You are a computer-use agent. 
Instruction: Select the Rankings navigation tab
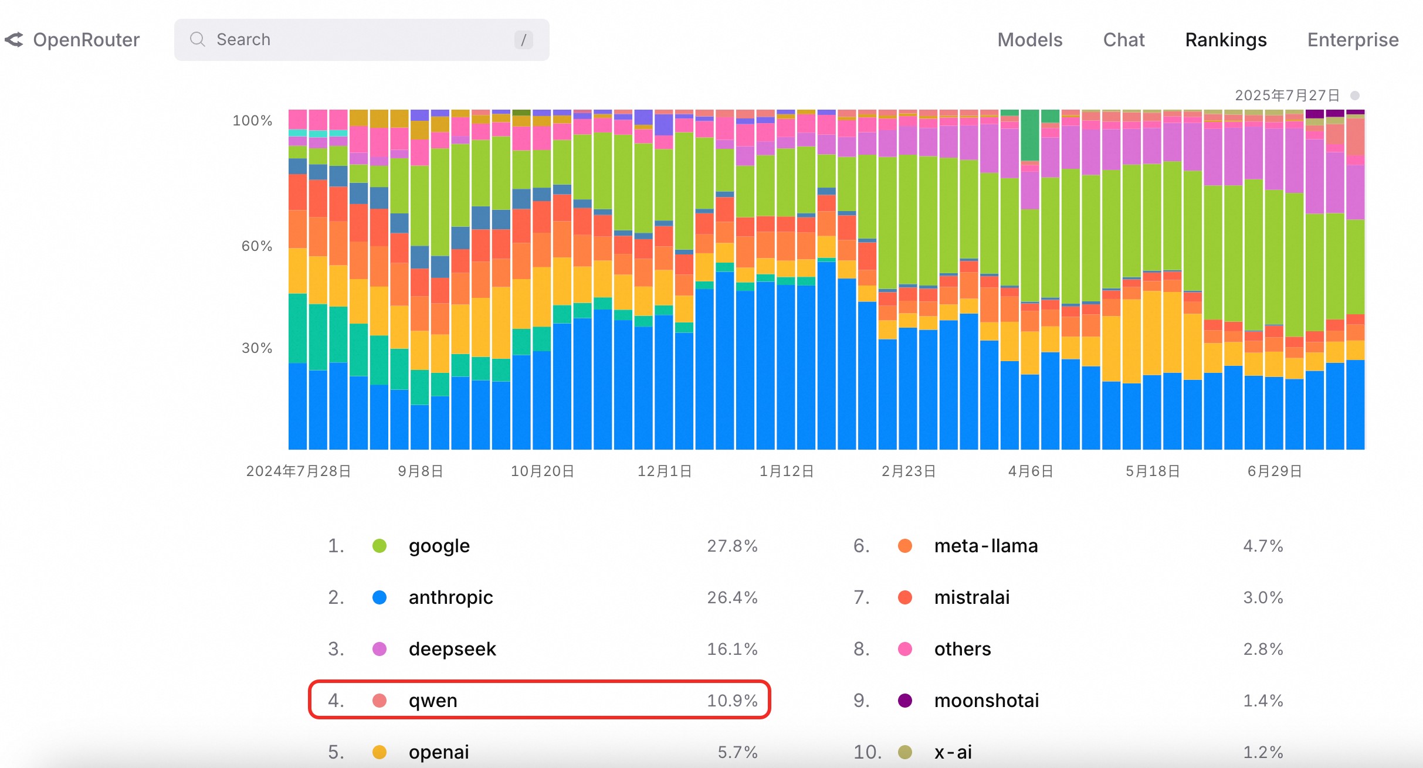(1226, 40)
